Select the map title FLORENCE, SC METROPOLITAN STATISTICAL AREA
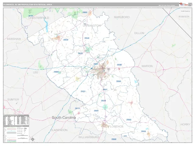195x146 pixels. 28,5
